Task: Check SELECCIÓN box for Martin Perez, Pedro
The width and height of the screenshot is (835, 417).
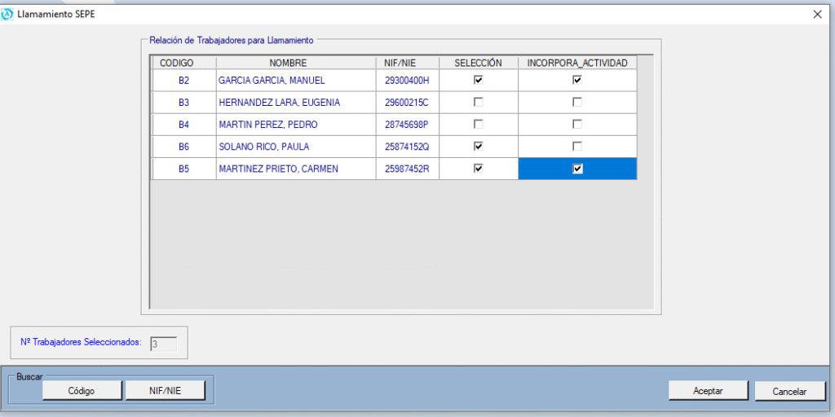Action: click(x=479, y=124)
